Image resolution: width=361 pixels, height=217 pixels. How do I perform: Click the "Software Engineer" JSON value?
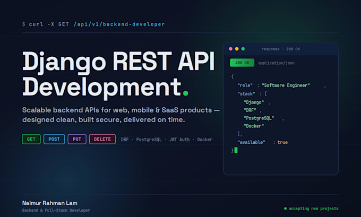click(286, 85)
